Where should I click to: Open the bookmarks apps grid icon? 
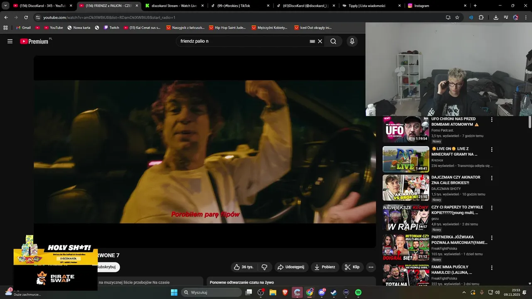coord(5,28)
